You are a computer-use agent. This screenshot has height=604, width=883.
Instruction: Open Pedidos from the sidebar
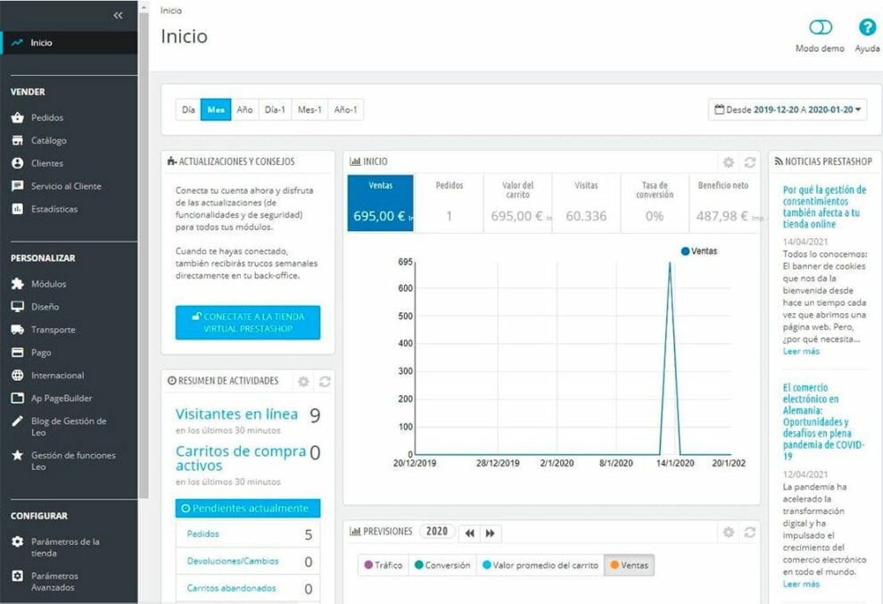click(42, 117)
